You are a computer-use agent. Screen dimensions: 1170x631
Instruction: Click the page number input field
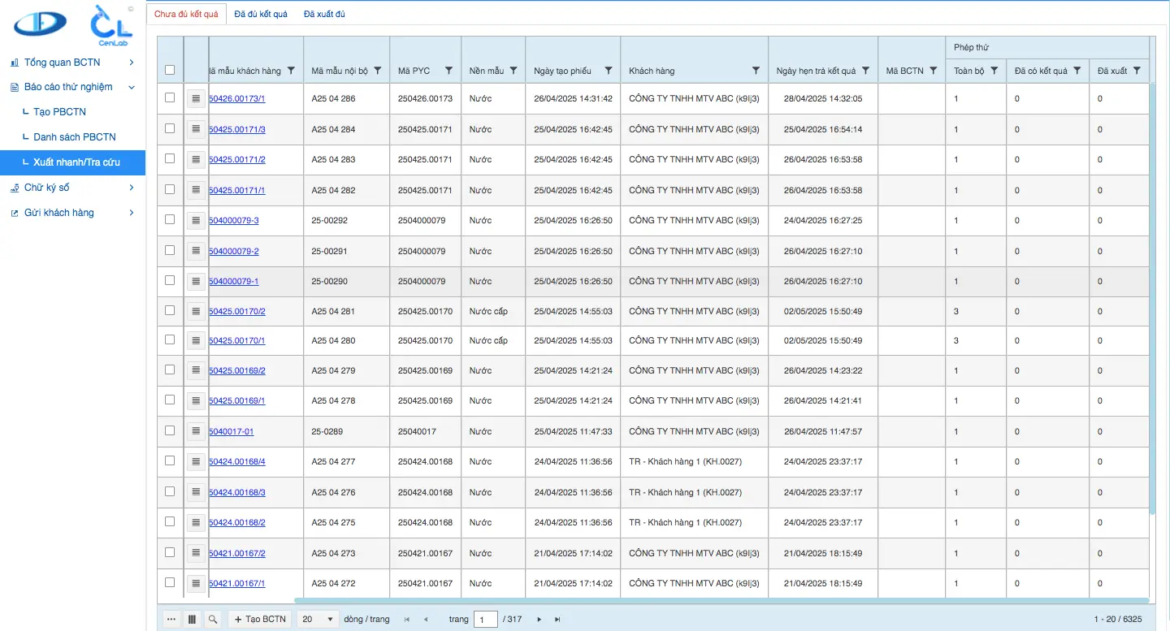coord(485,620)
